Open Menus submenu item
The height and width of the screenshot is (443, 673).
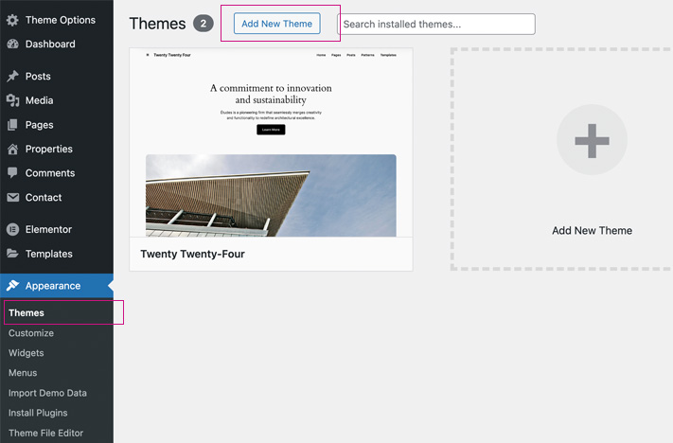tap(23, 373)
